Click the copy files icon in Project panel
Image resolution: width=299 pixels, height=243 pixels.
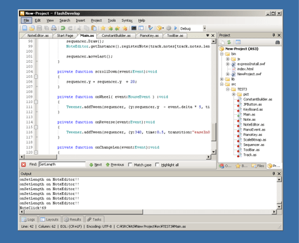(x=222, y=42)
